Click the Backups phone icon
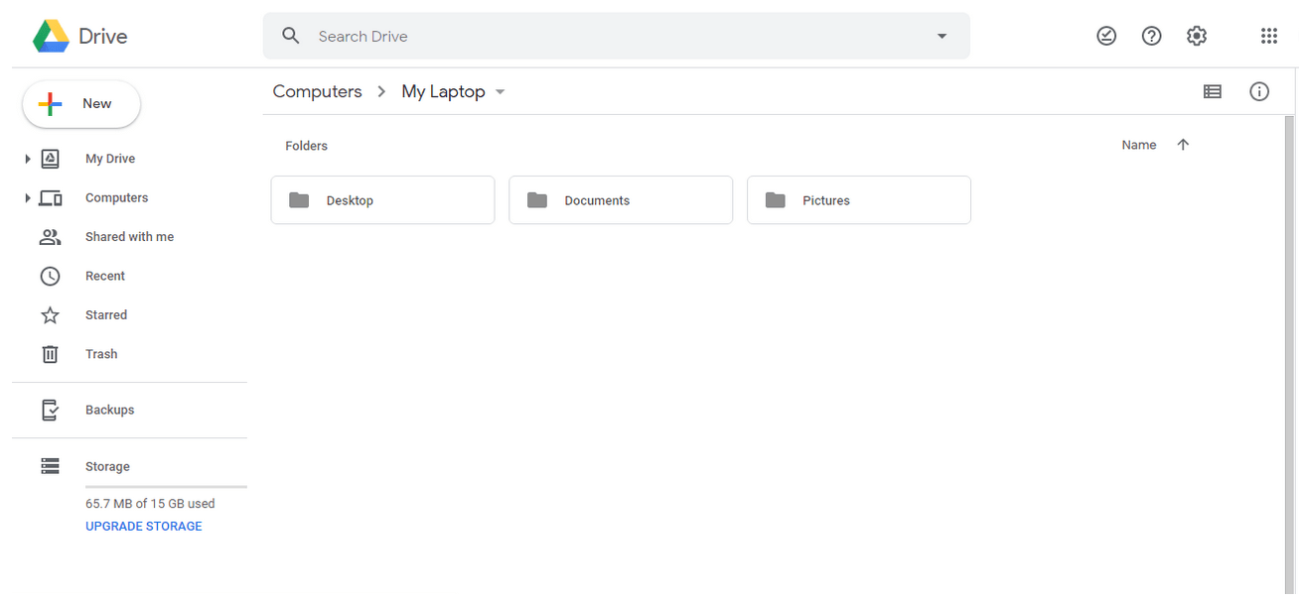 [50, 410]
